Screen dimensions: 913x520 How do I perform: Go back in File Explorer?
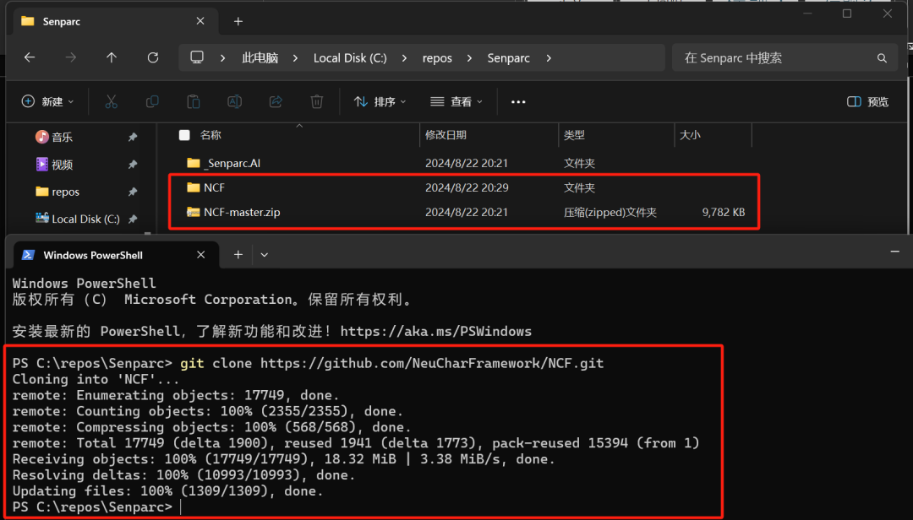(x=29, y=57)
